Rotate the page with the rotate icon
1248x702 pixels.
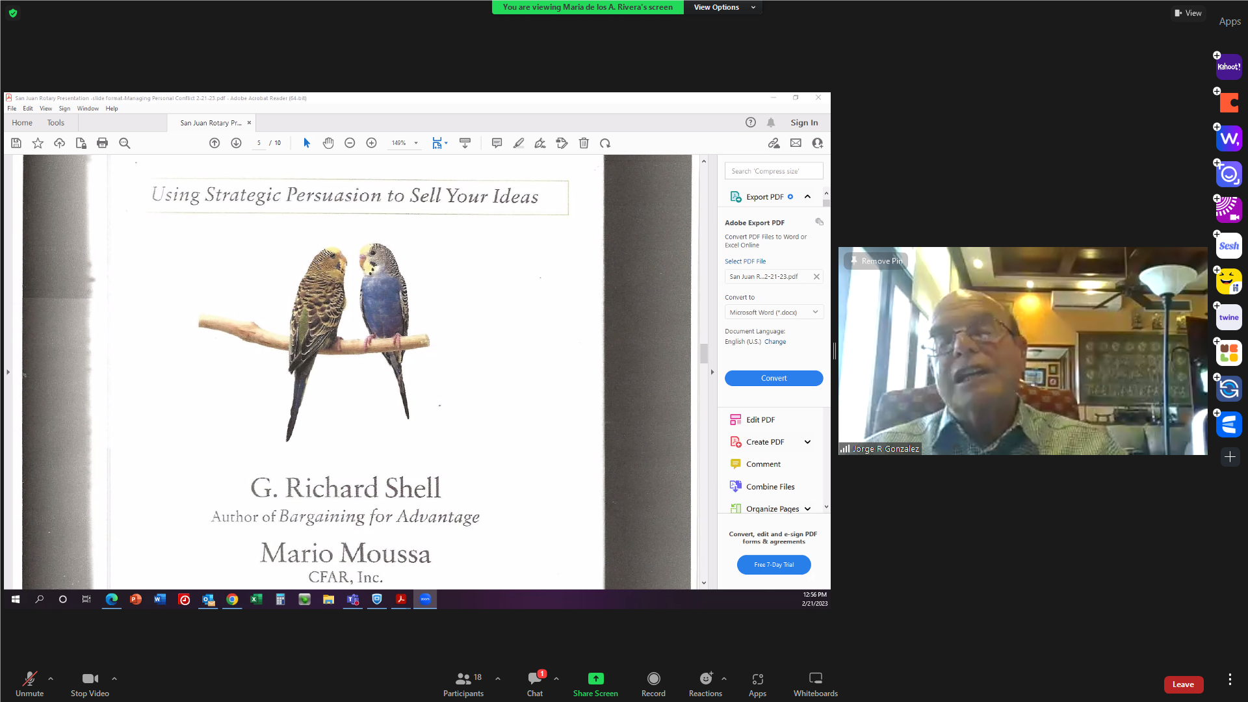605,143
